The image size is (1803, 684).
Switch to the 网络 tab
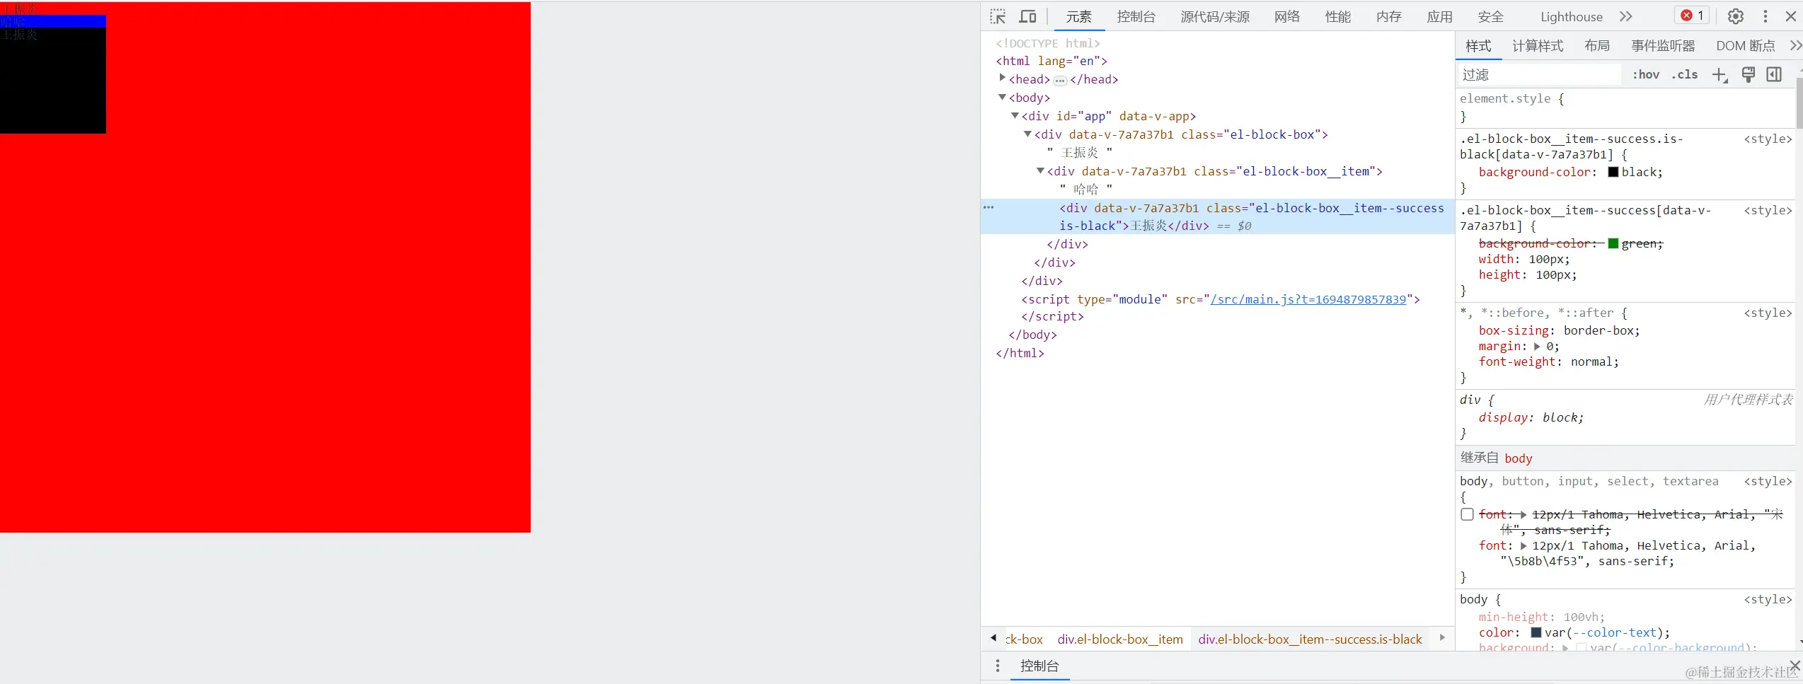point(1287,16)
